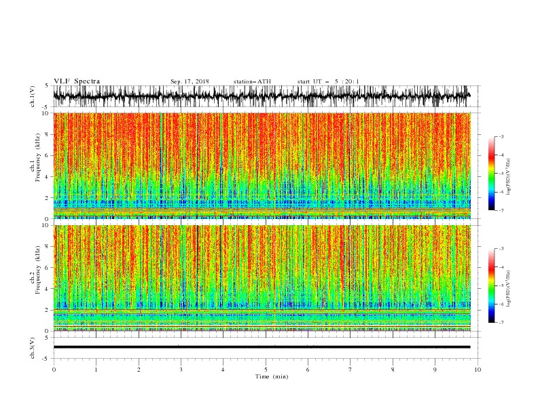Select the "start UT = 5 :20: 1" text
The width and height of the screenshot is (538, 415).
coord(328,81)
